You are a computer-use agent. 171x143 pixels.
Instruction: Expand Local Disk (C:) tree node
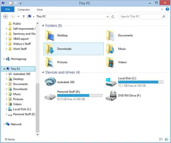pyautogui.click(x=7, y=109)
